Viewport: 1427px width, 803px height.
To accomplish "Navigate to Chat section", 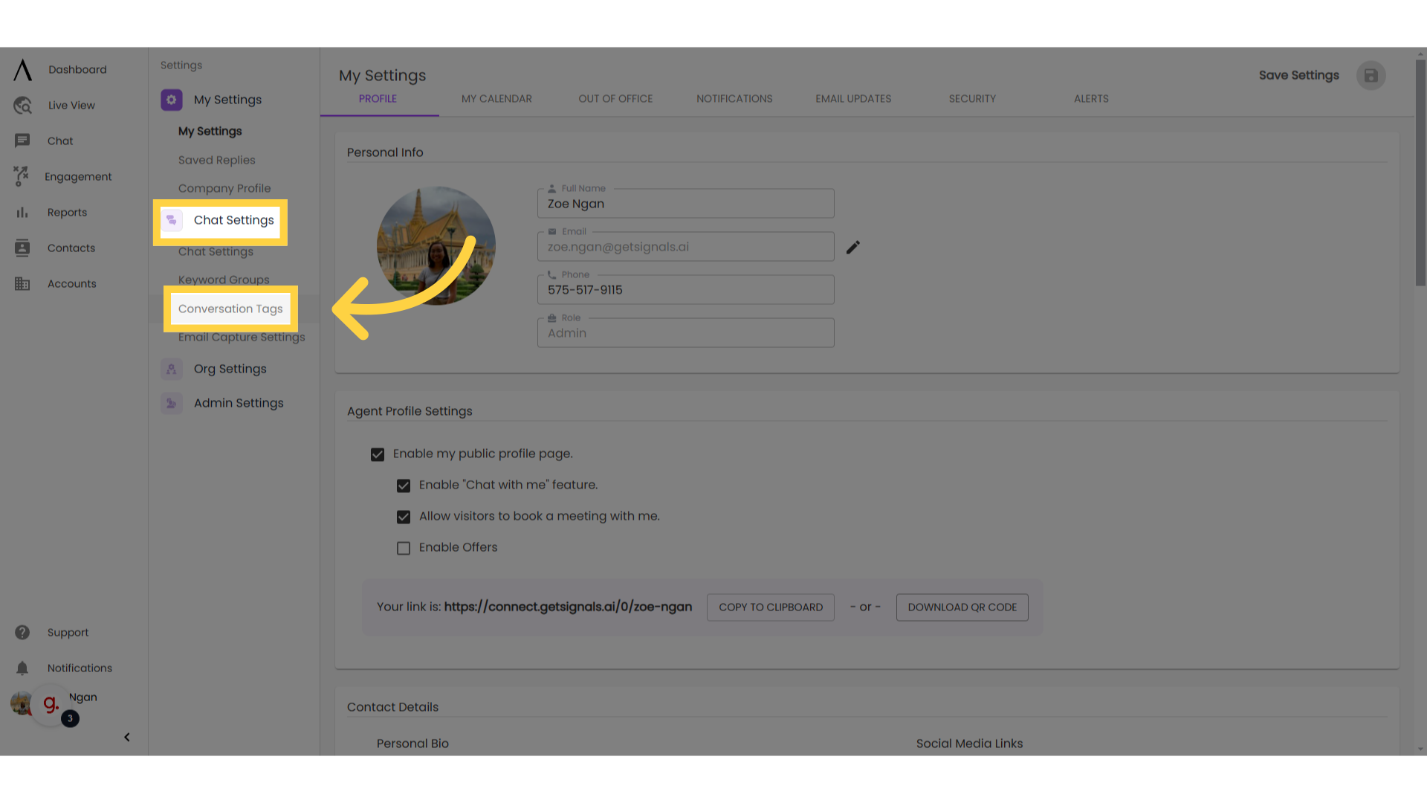I will tap(59, 141).
